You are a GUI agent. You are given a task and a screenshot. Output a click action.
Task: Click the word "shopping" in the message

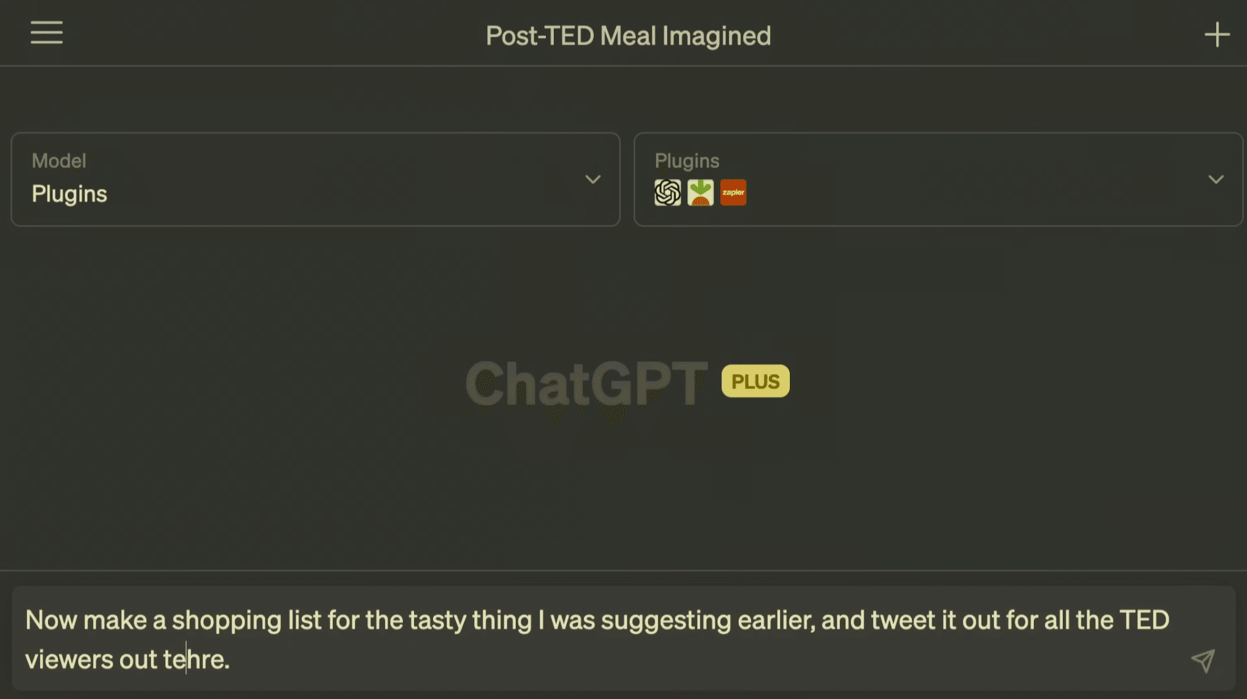coord(226,620)
